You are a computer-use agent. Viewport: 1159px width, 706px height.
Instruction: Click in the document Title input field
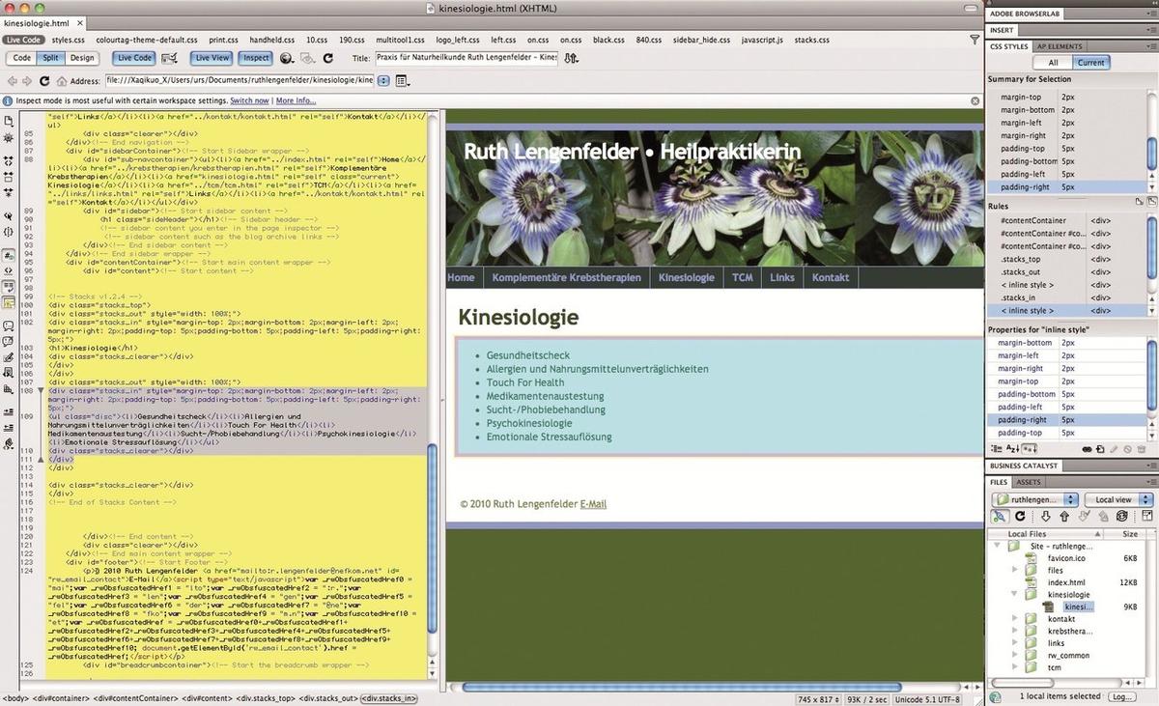(466, 58)
